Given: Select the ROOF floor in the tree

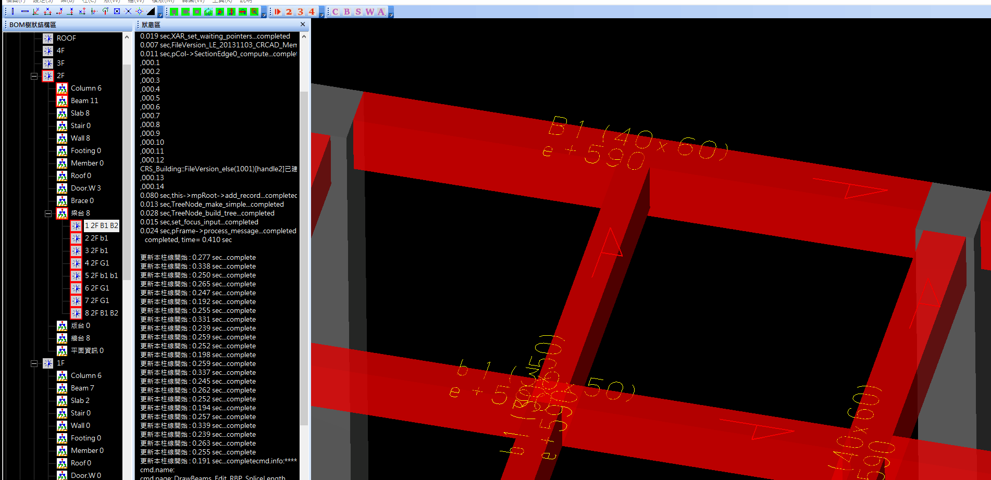Looking at the screenshot, I should click(x=66, y=38).
